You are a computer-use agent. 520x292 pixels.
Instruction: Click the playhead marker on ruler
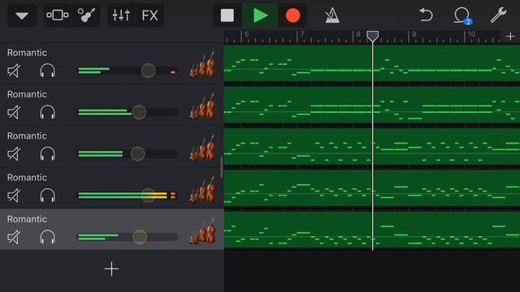tap(372, 36)
